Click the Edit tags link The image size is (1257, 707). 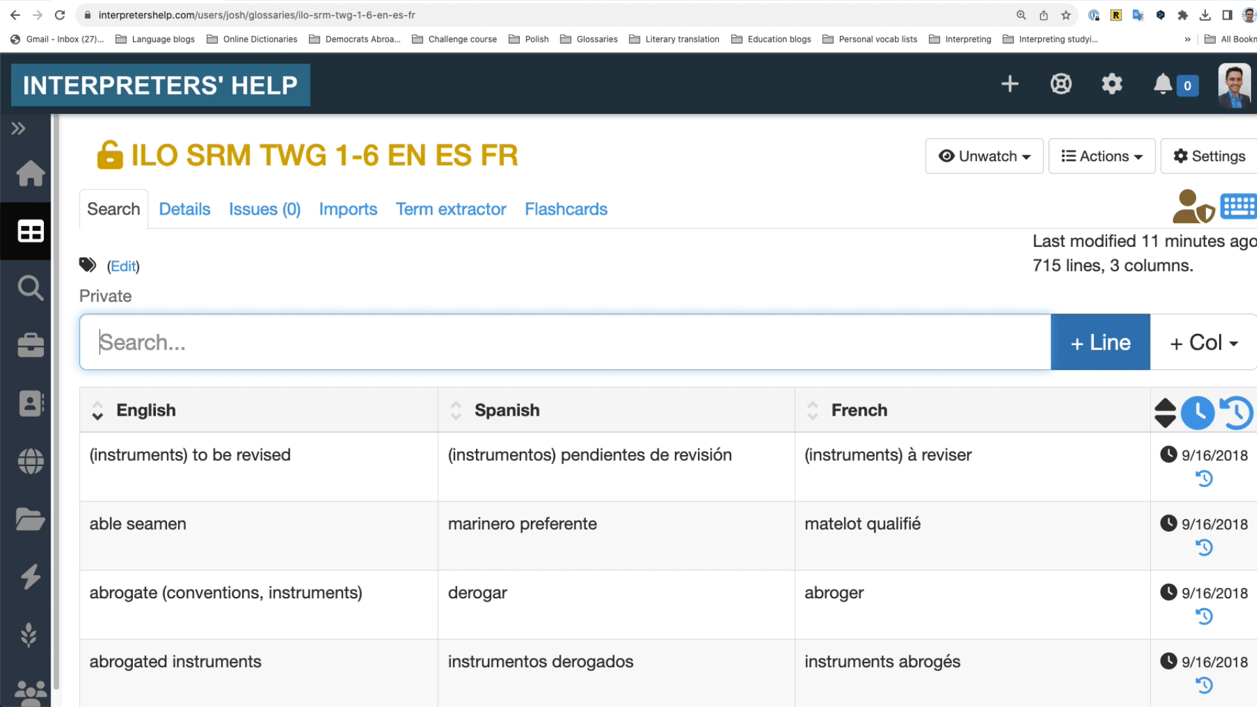[124, 266]
